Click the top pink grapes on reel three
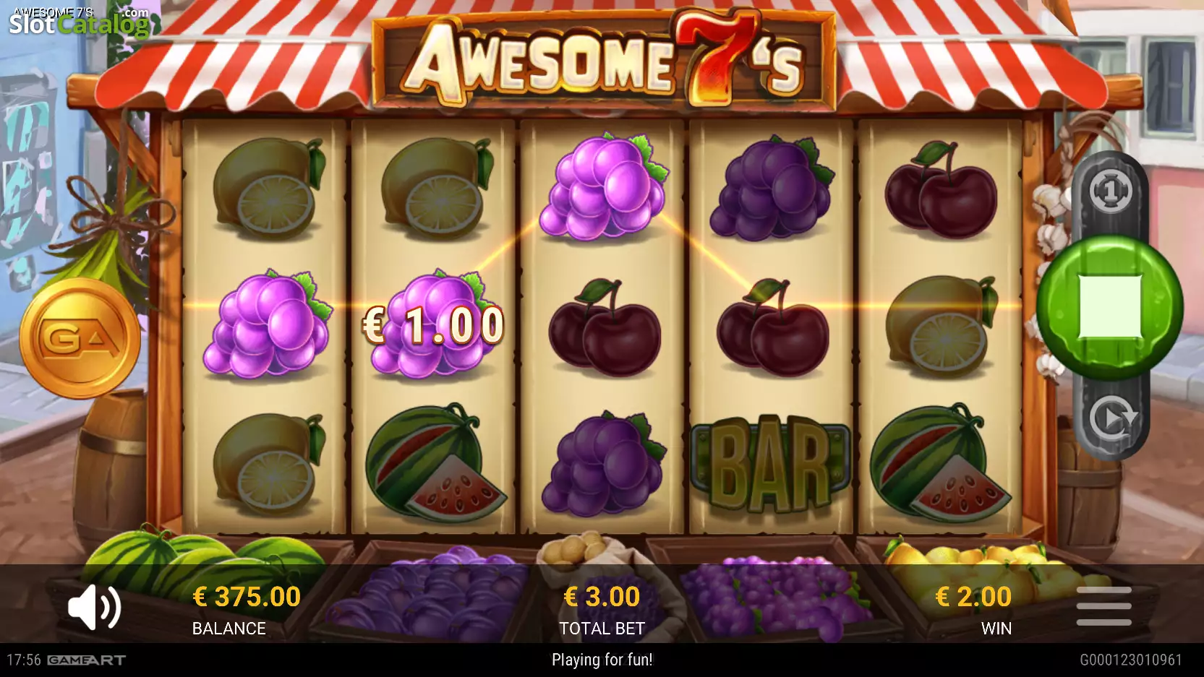 (603, 187)
